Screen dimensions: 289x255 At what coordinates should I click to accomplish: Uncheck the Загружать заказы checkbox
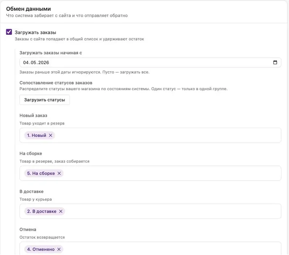[x=9, y=32]
